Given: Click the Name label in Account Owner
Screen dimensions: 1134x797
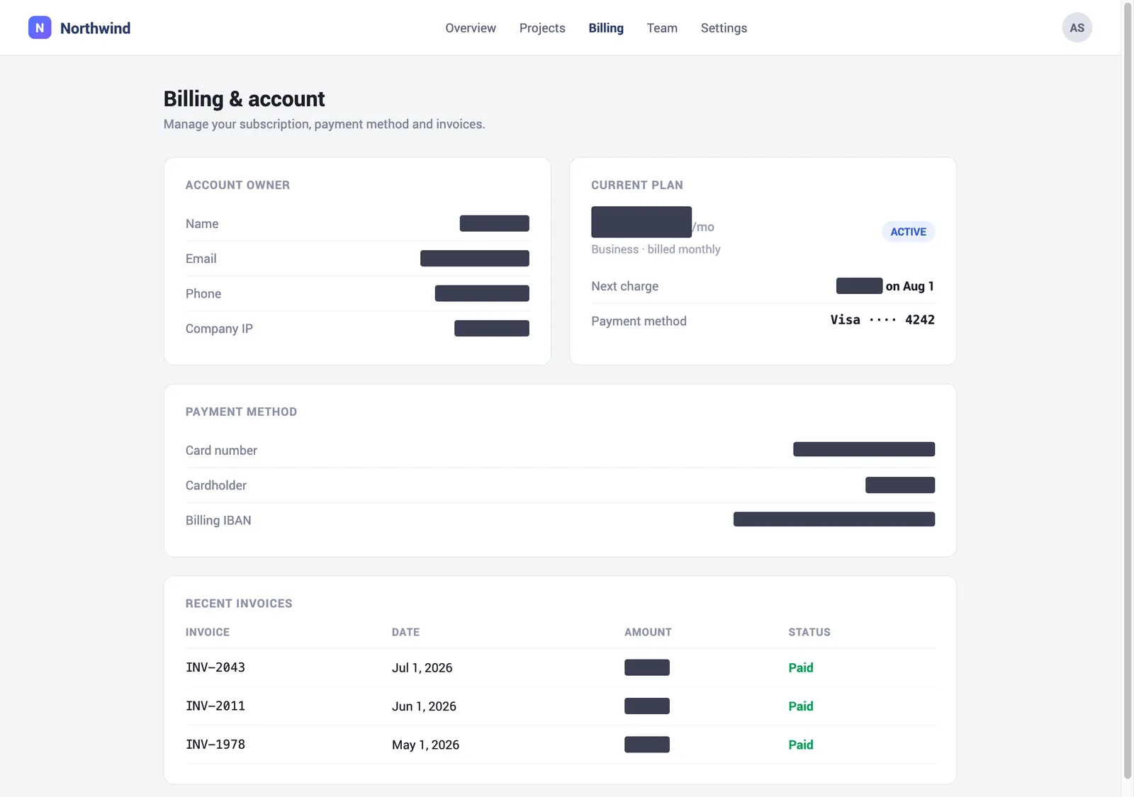Looking at the screenshot, I should [x=202, y=224].
